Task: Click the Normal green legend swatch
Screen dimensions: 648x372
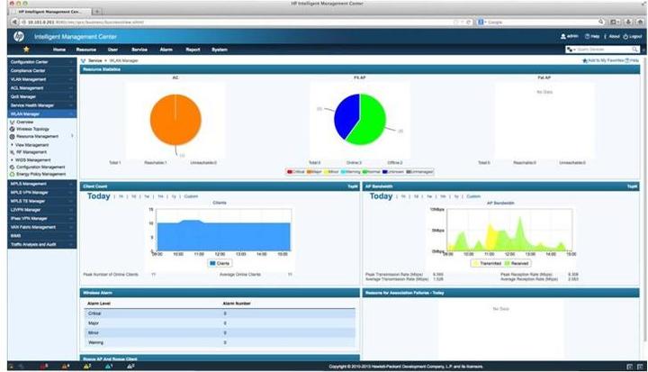Action: (x=364, y=172)
